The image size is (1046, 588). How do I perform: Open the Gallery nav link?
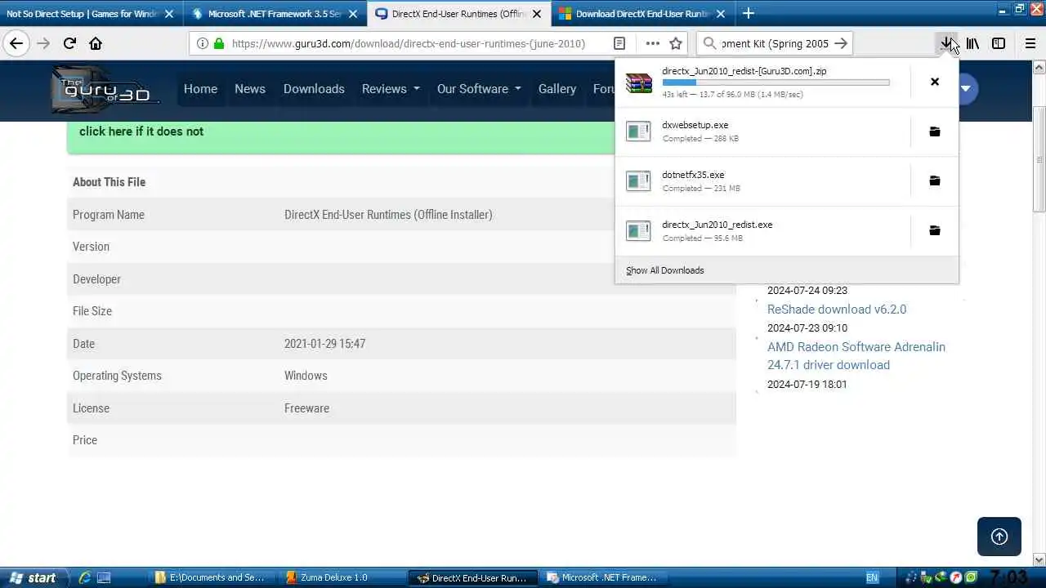(x=557, y=89)
